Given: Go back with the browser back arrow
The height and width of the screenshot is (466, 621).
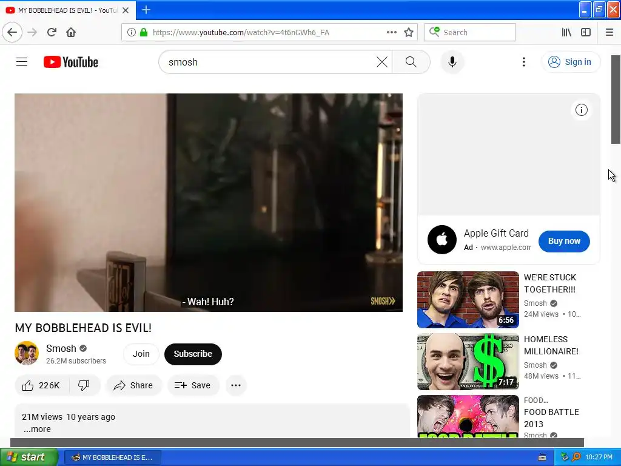Looking at the screenshot, I should [12, 32].
